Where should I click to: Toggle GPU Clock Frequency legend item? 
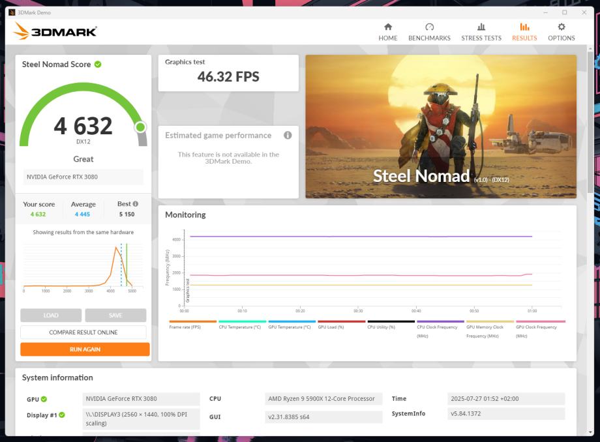point(540,329)
